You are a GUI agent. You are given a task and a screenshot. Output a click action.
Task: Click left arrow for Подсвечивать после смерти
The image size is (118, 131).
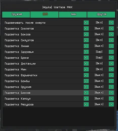tap(86, 23)
